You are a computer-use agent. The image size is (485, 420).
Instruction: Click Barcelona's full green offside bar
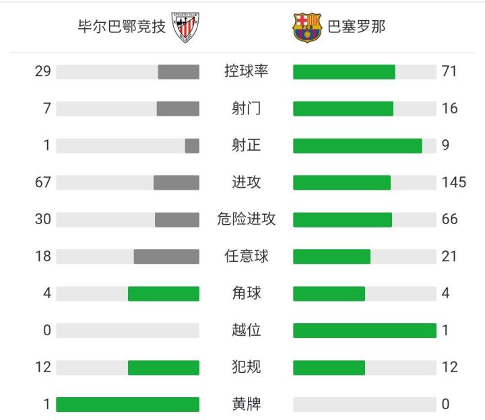pos(364,330)
